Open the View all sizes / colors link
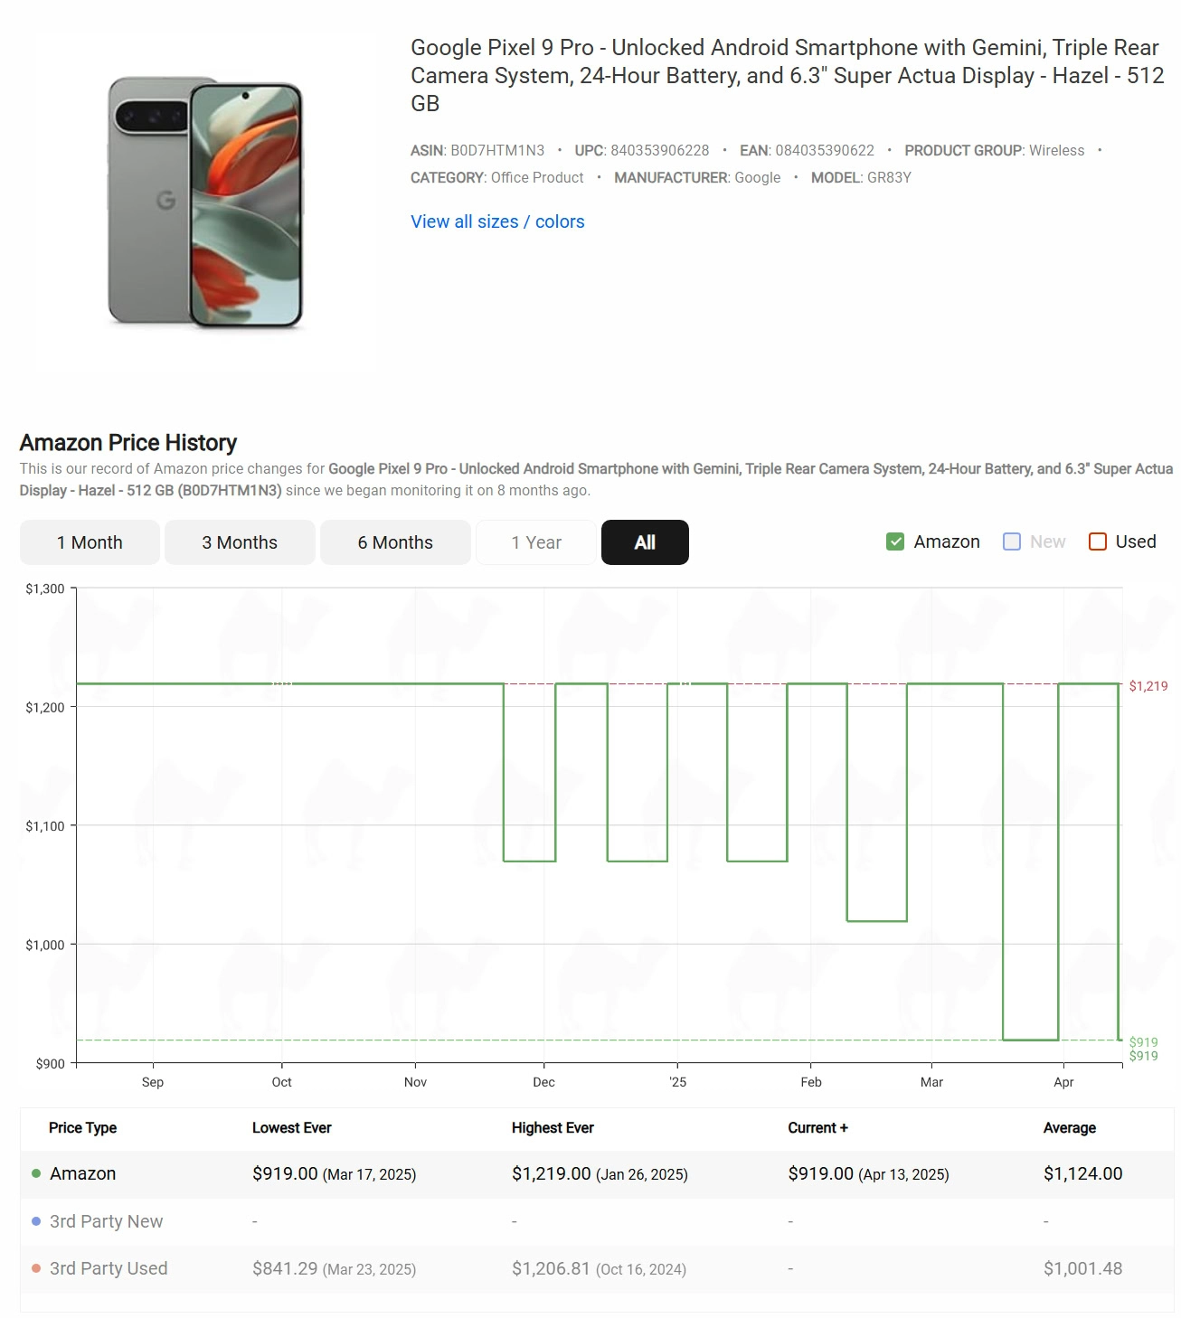The height and width of the screenshot is (1318, 1181). (x=497, y=221)
